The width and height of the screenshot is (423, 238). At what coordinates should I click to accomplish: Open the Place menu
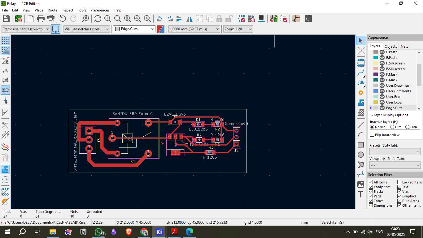tap(39, 10)
